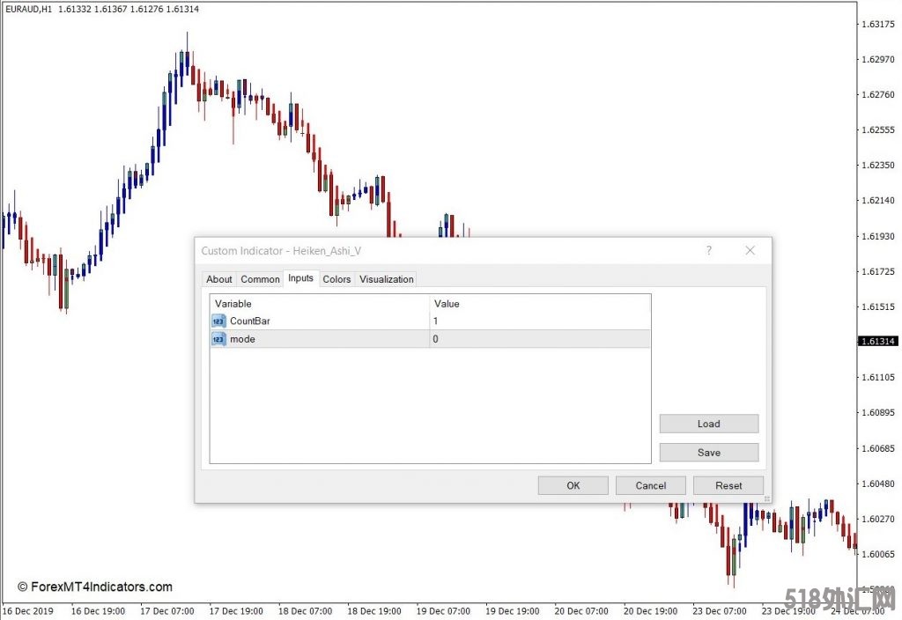902x620 pixels.
Task: Click the dialog resize grip corner
Action: (x=767, y=498)
